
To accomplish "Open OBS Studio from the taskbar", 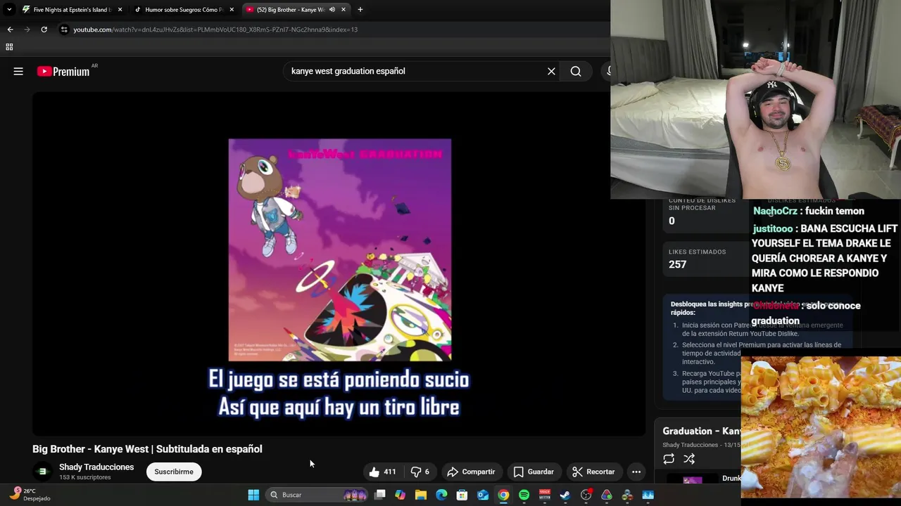I will coord(586,495).
